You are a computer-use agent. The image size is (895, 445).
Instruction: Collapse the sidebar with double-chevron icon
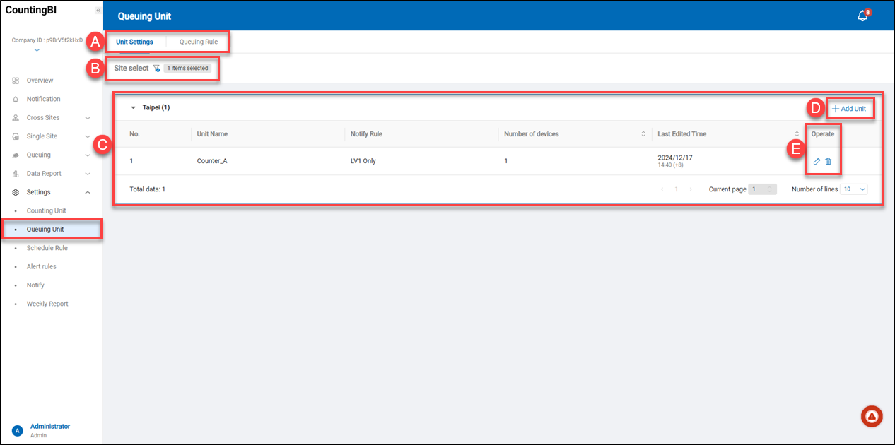(x=98, y=11)
